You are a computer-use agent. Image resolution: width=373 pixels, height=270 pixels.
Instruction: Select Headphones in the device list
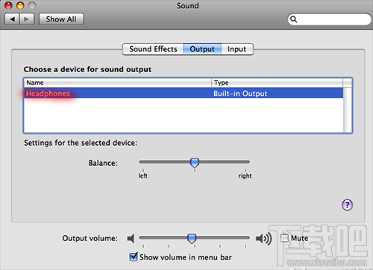(x=184, y=93)
